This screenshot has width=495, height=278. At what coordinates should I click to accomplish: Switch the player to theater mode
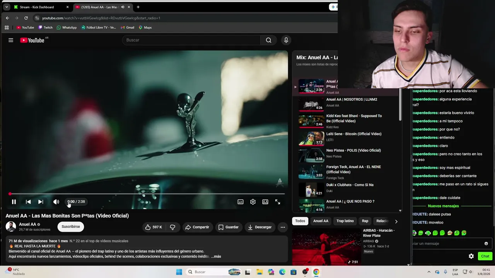(x=265, y=202)
